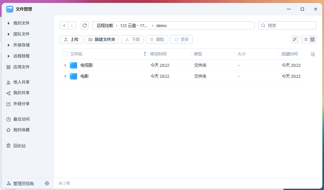Switch to list view layout
The width and height of the screenshot is (324, 190).
(x=306, y=39)
